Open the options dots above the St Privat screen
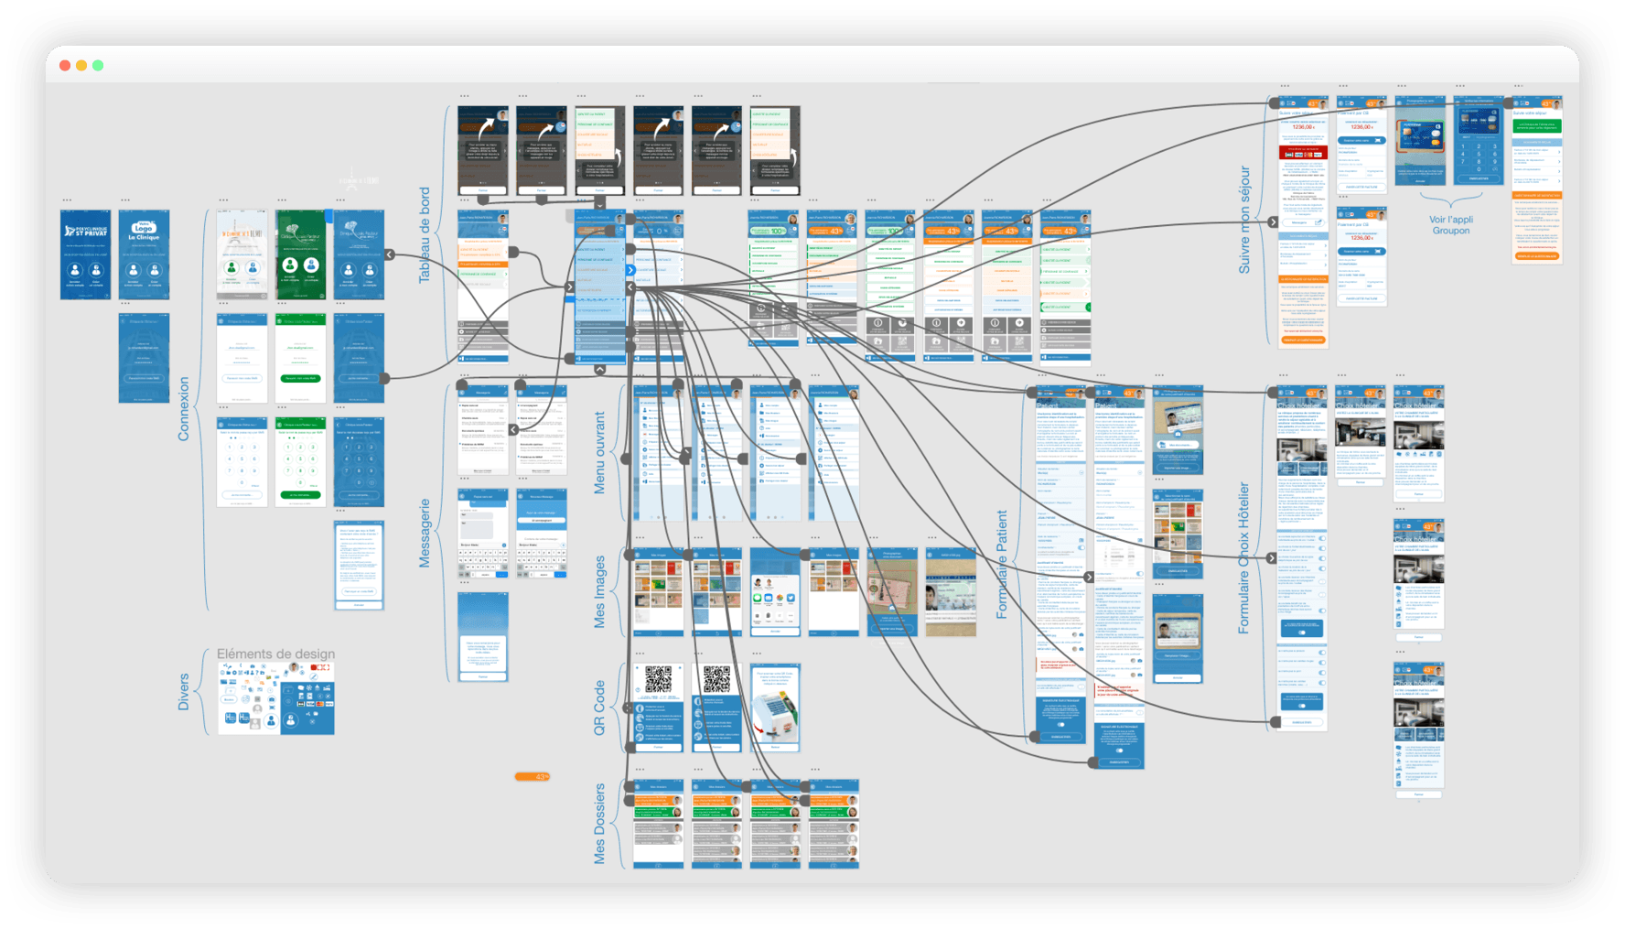This screenshot has height=929, width=1625. [67, 200]
